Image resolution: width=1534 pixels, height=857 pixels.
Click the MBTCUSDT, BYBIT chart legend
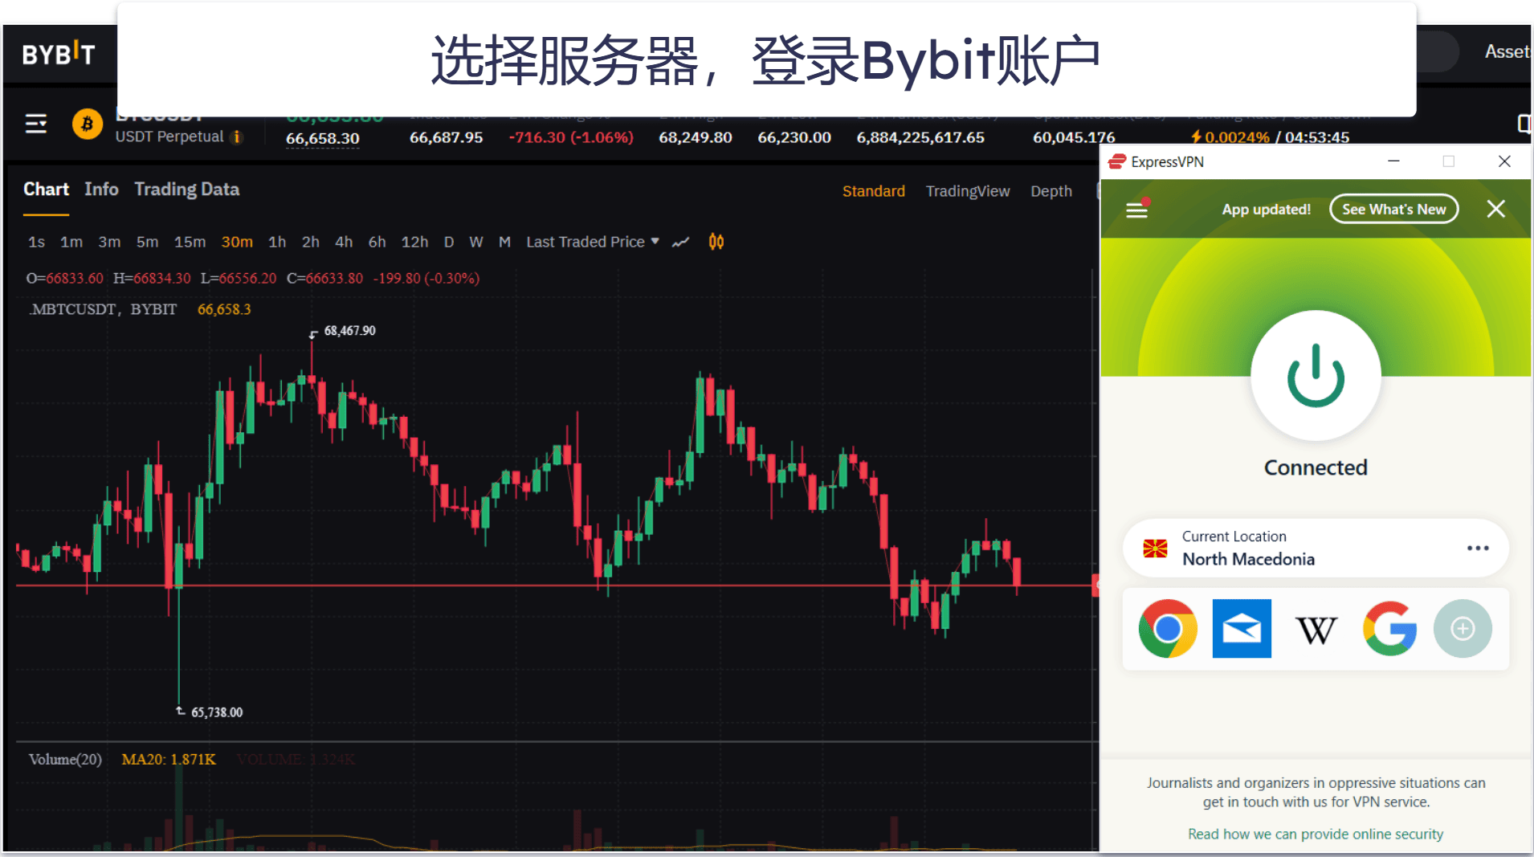[104, 310]
